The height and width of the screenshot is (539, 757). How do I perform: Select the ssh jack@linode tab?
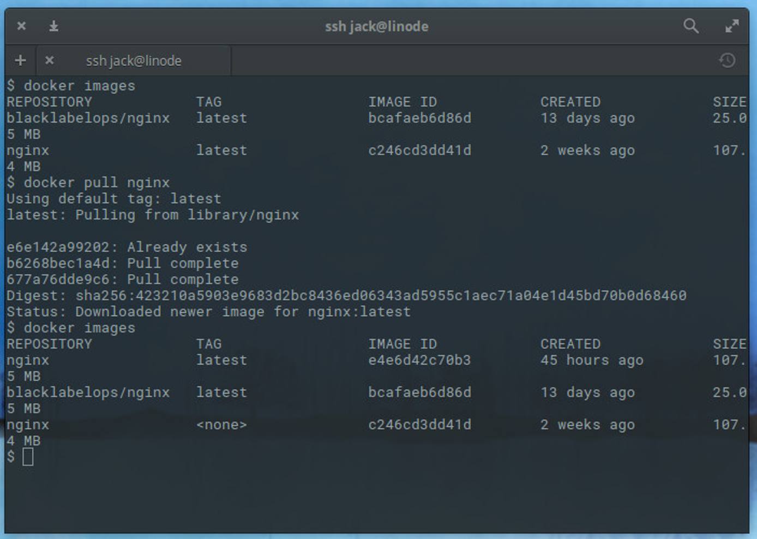click(134, 60)
